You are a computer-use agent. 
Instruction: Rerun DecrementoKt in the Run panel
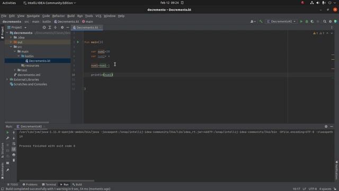(7, 132)
